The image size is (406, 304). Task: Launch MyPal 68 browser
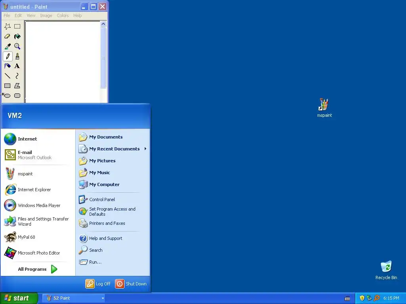(x=38, y=237)
